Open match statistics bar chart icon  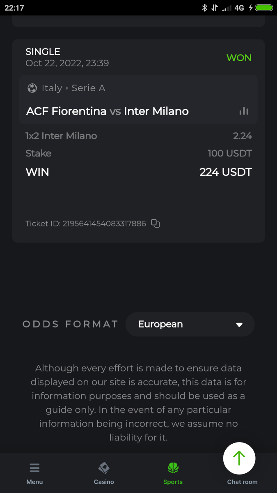(244, 111)
